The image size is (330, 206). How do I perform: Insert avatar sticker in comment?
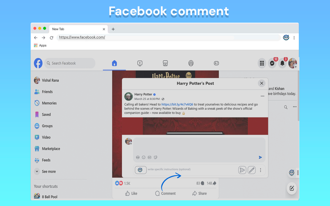138,157
